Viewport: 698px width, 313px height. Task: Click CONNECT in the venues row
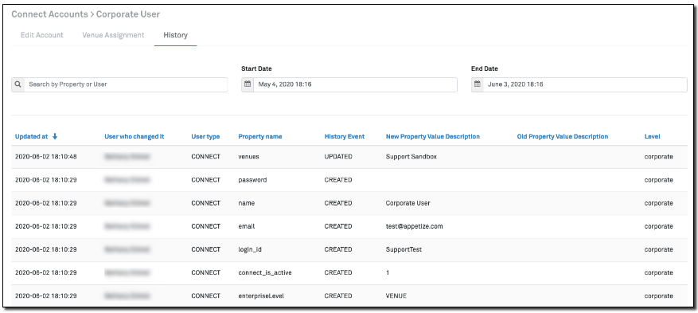tap(205, 157)
